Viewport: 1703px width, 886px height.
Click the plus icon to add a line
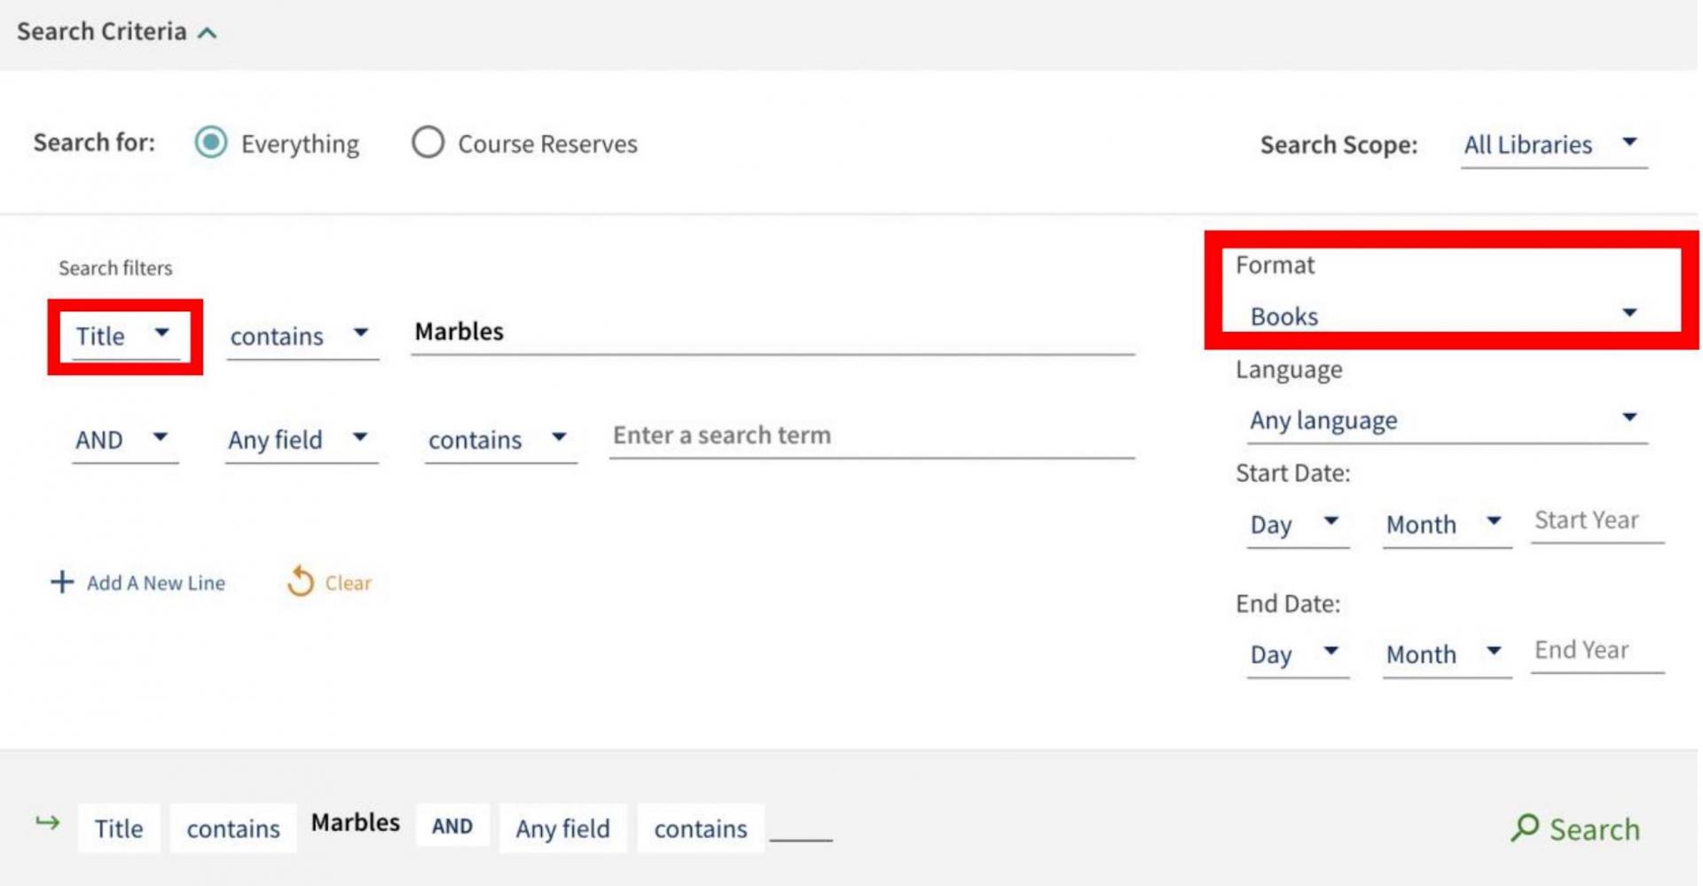click(62, 582)
